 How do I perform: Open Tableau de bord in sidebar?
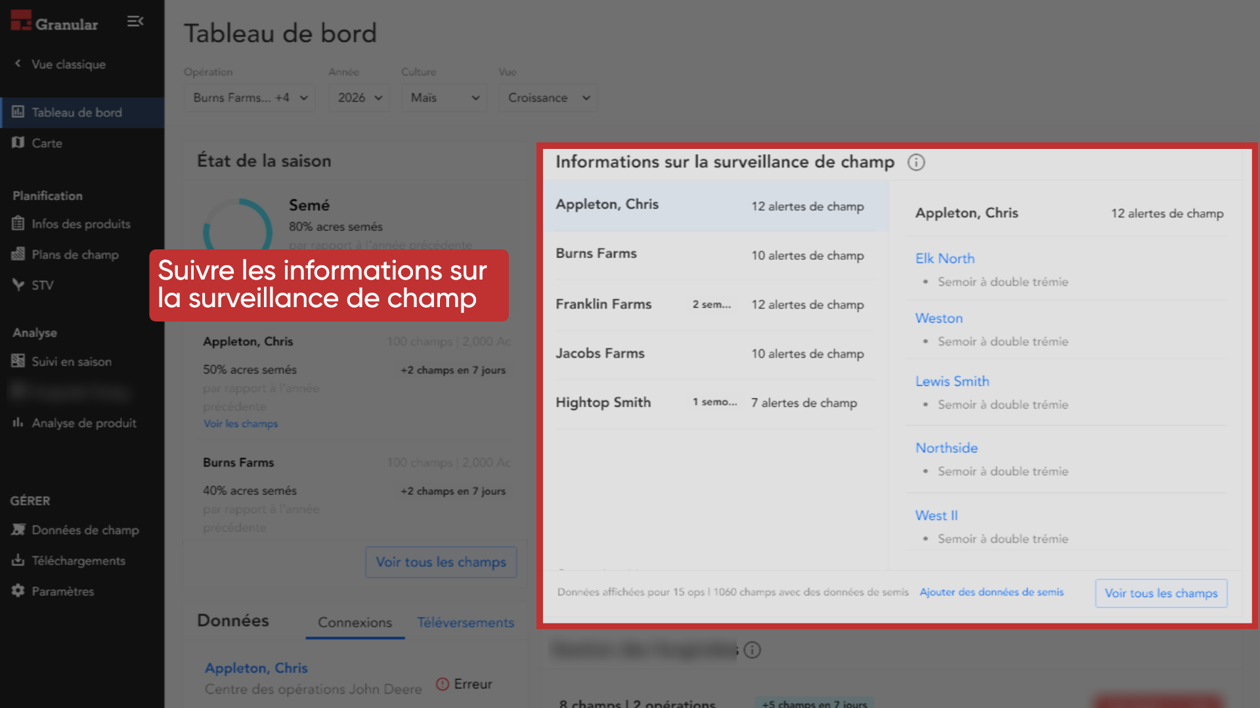82,112
